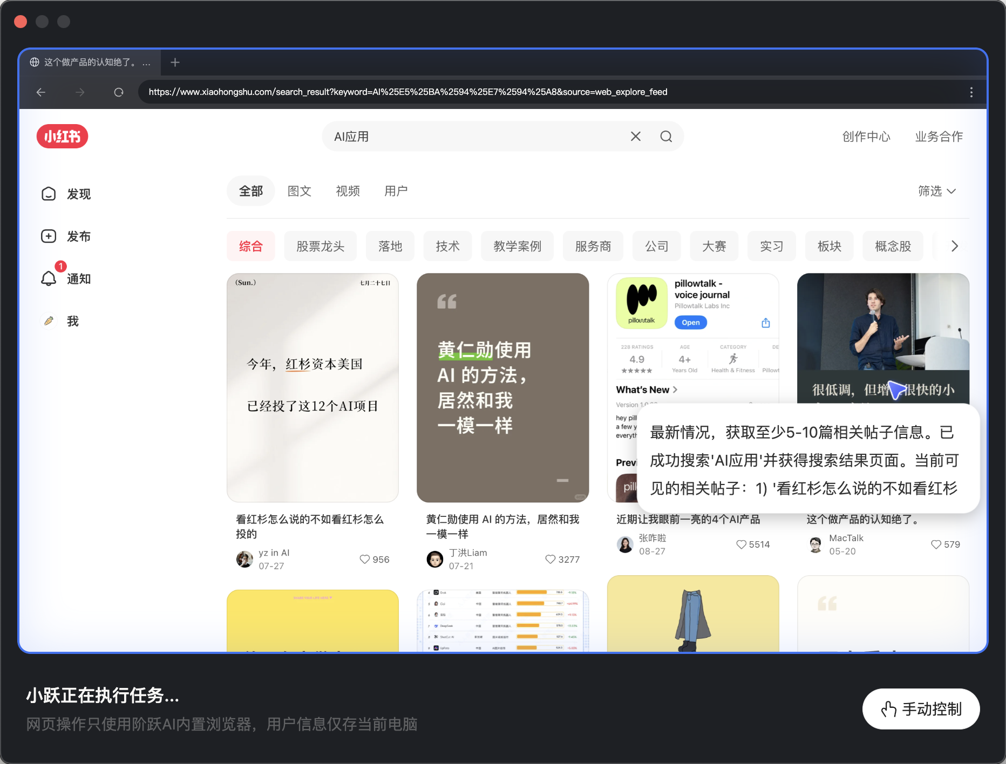Select the 股票龙头 category chip
The image size is (1006, 764).
pyautogui.click(x=320, y=247)
